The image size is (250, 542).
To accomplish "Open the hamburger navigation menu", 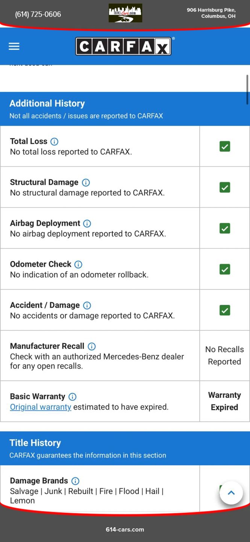I will pos(14,46).
